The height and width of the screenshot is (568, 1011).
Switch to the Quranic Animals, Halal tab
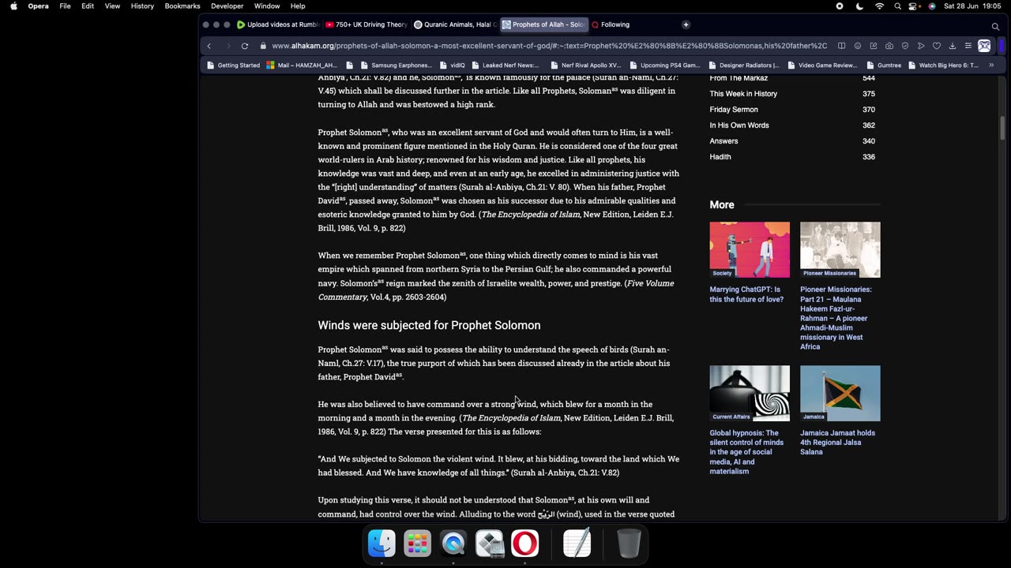454,24
